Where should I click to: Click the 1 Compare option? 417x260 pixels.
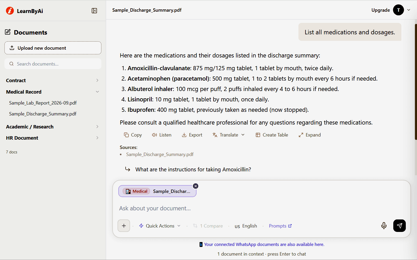(x=208, y=226)
